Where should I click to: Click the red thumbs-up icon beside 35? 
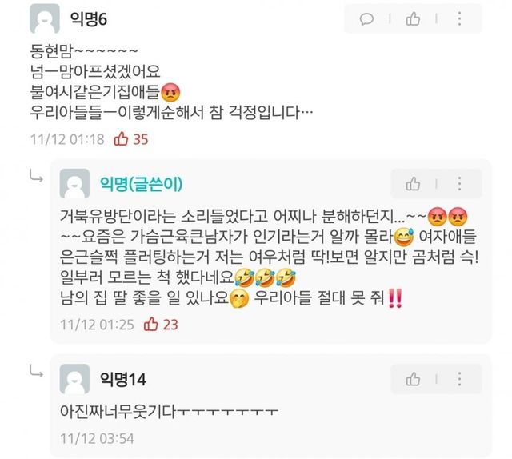pos(121,139)
